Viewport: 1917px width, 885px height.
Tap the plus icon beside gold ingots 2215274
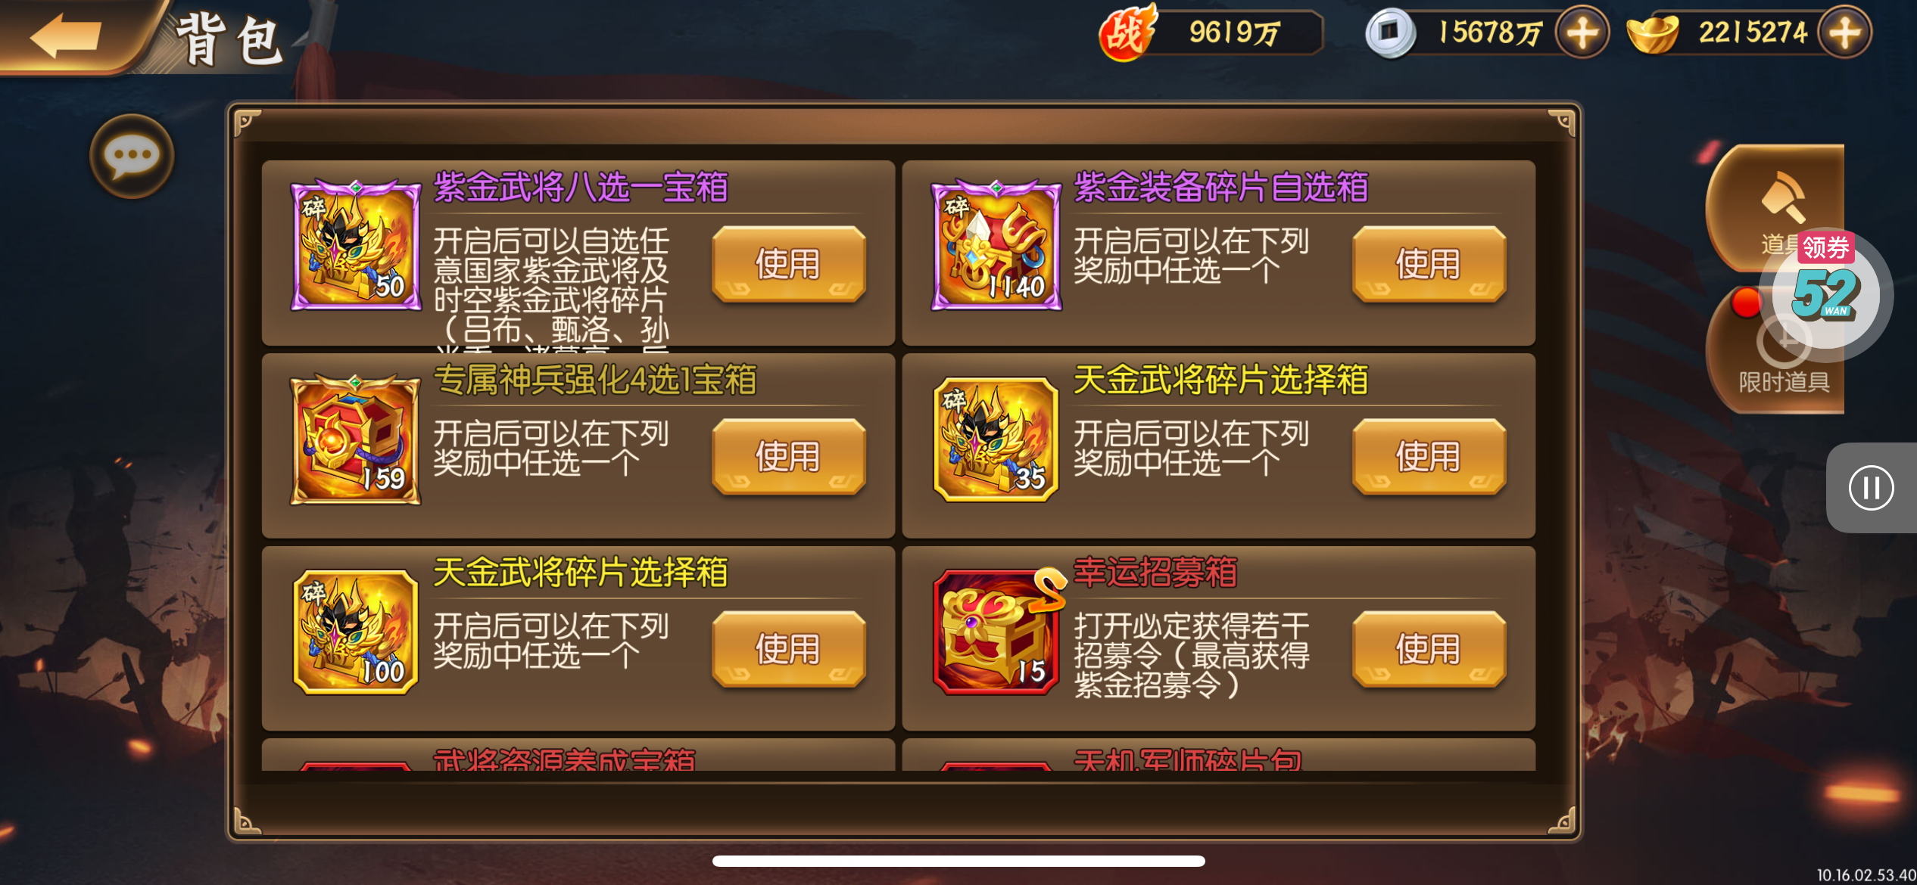coord(1844,33)
